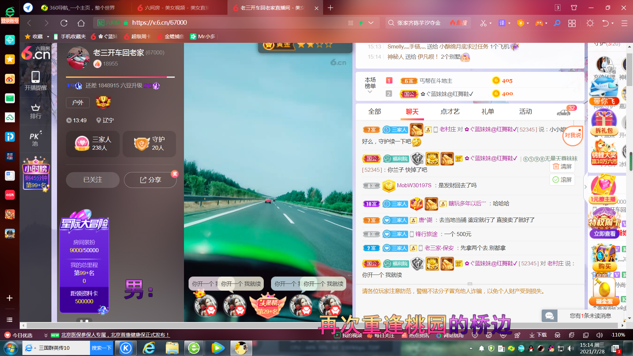Open the 小时榜 ranking badge

(36, 174)
